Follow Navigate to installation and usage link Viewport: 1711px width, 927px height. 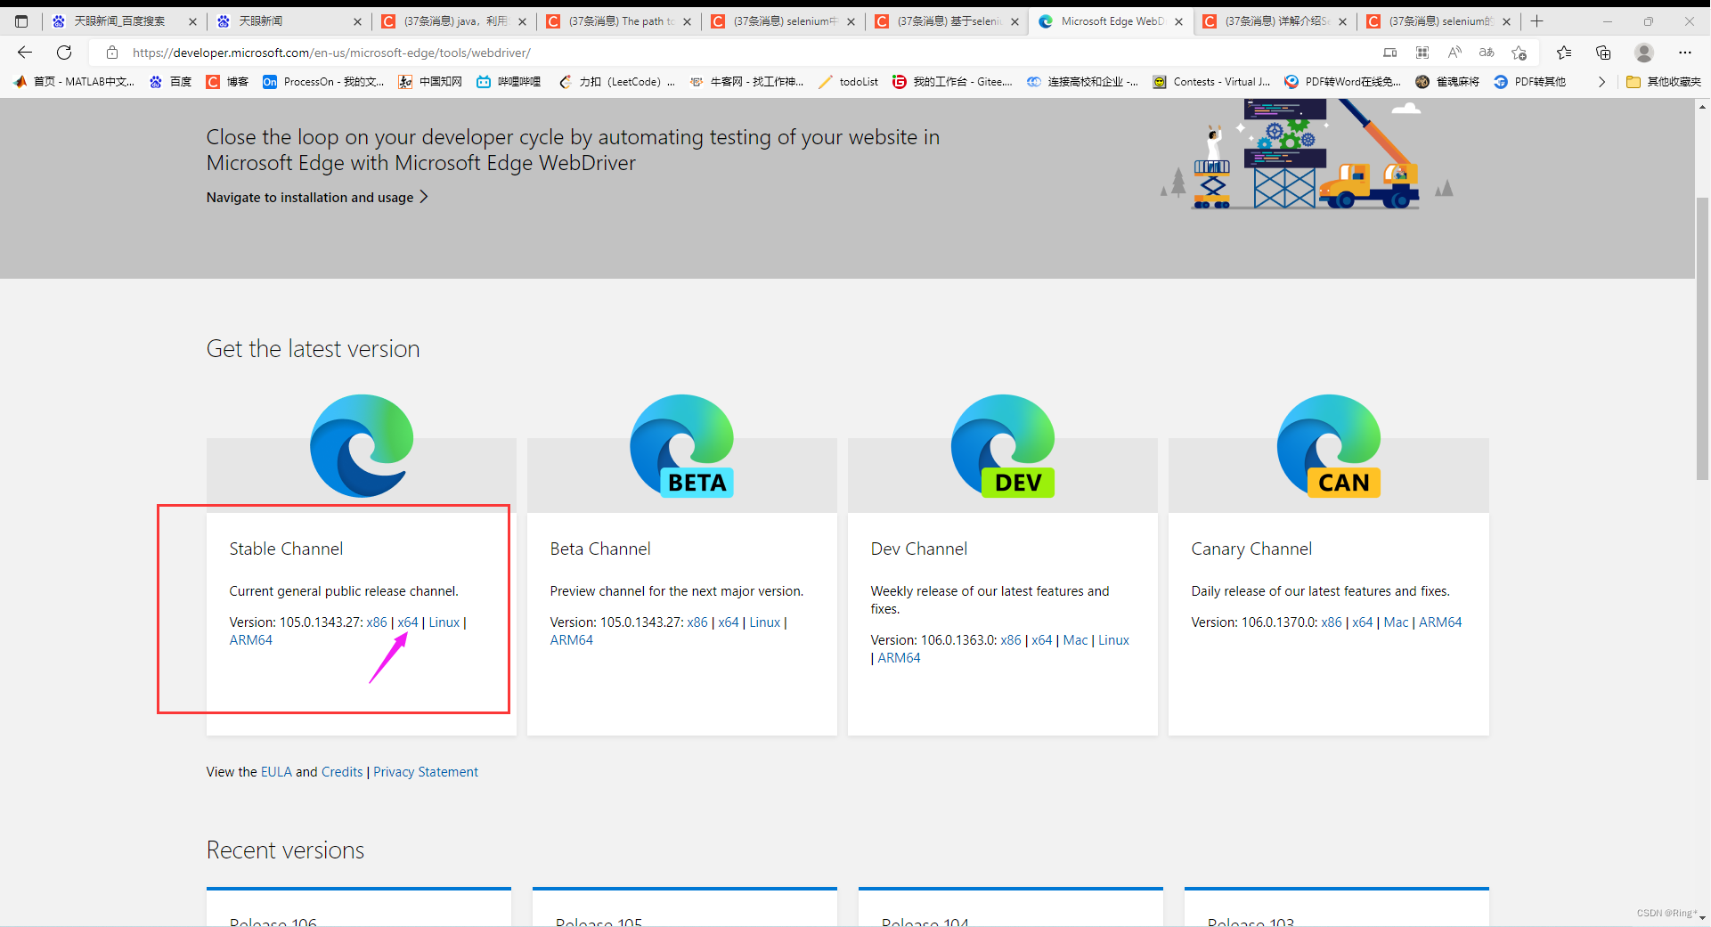click(x=317, y=198)
